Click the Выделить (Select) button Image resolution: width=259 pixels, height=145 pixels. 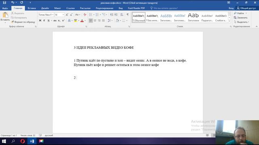point(241,22)
